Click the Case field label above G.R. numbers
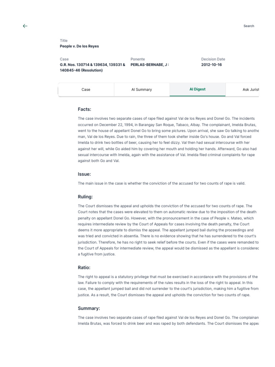Viewport: 275px width, 367px height. (64, 59)
